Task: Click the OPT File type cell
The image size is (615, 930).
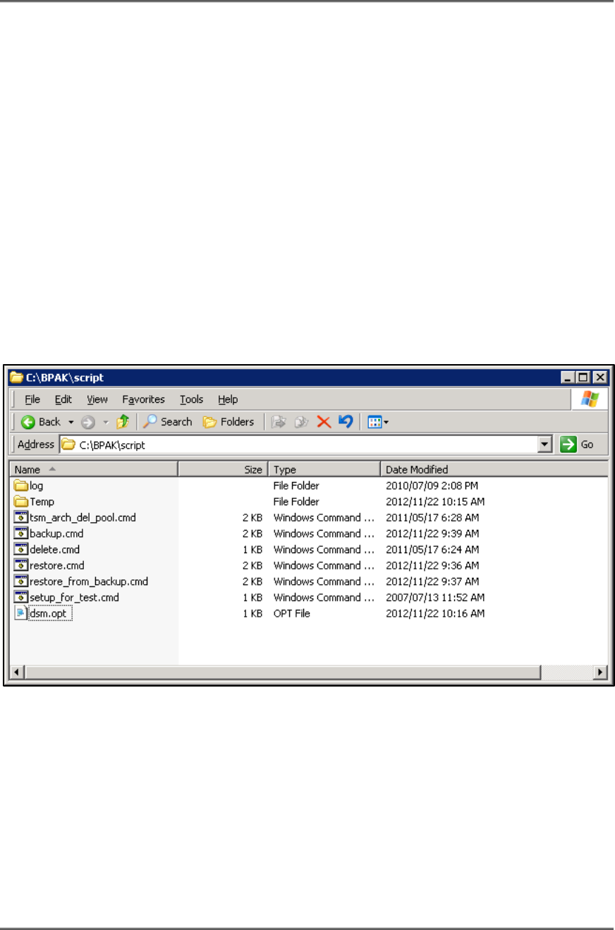Action: [x=292, y=614]
